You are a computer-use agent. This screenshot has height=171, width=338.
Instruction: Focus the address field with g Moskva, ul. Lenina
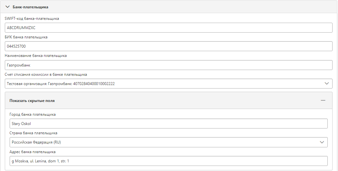pos(169,161)
